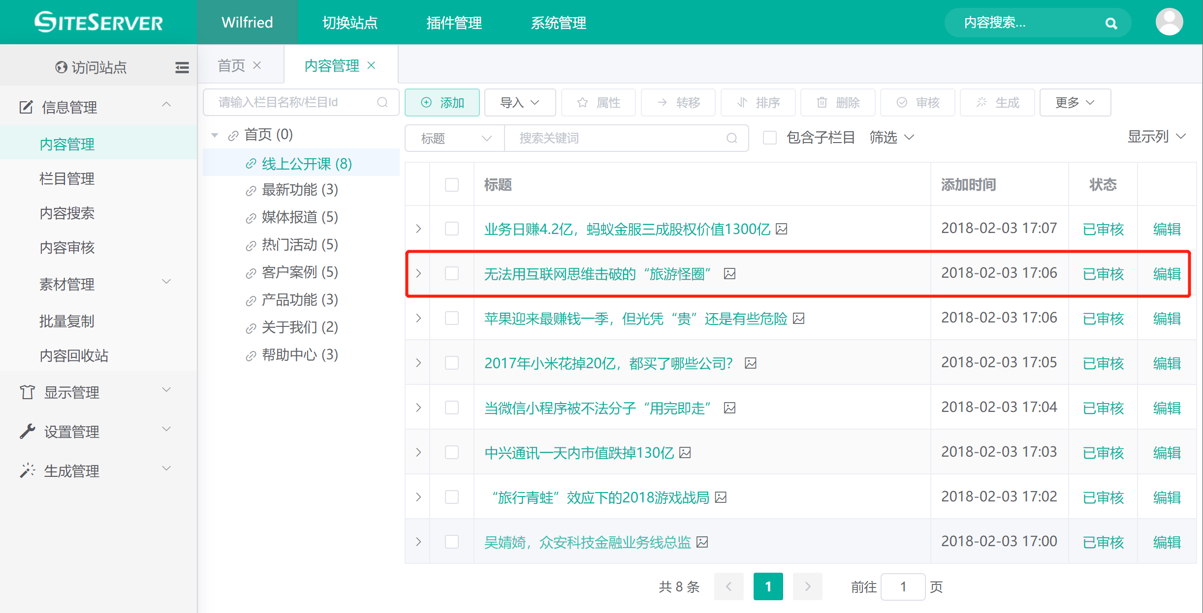Viewport: 1203px width, 613px height.
Task: Expand the row details for the 业务日赚4.2亿 article
Action: pos(418,229)
